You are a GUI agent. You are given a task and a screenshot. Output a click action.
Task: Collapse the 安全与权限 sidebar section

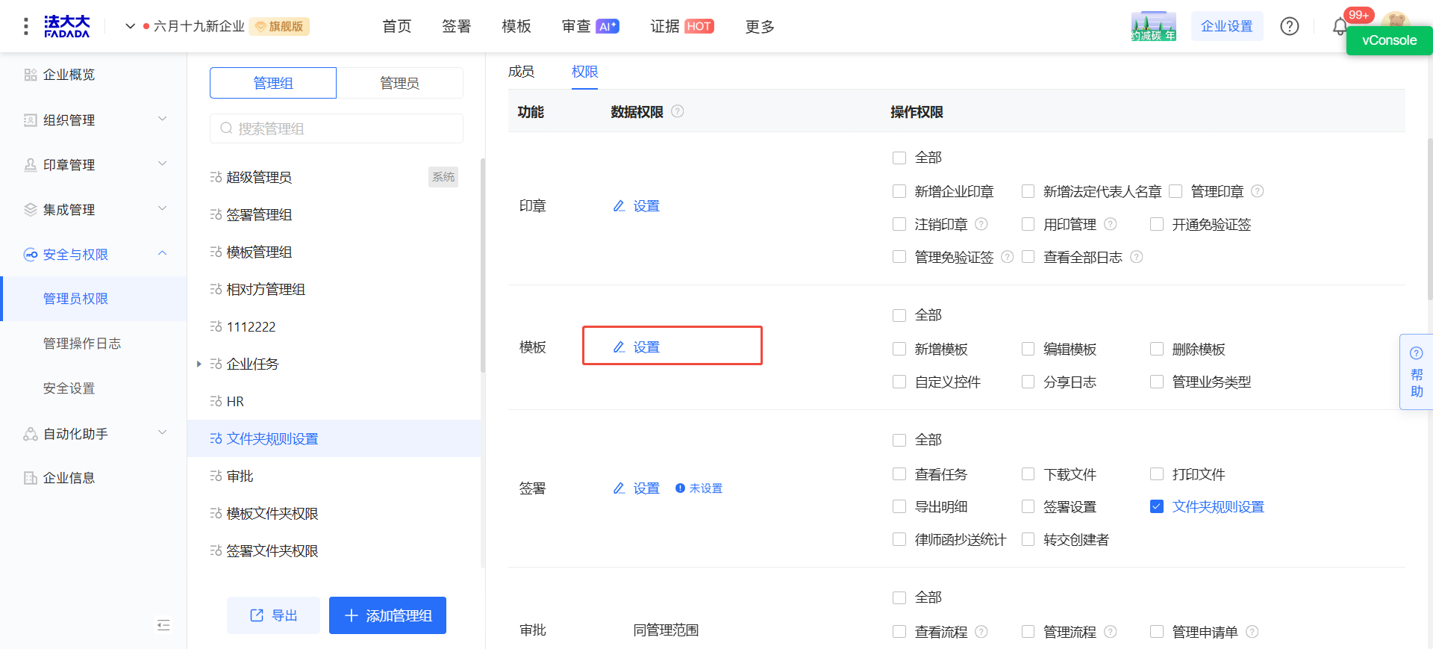click(x=162, y=254)
